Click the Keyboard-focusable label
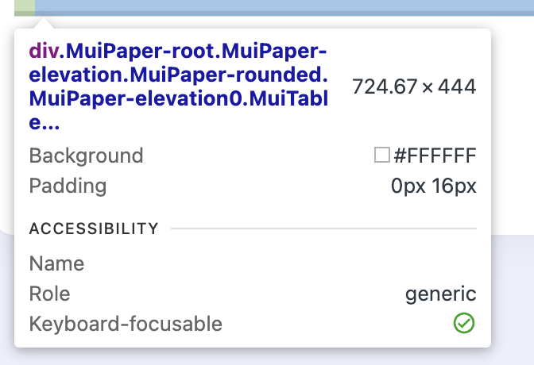The image size is (534, 365). click(x=126, y=324)
